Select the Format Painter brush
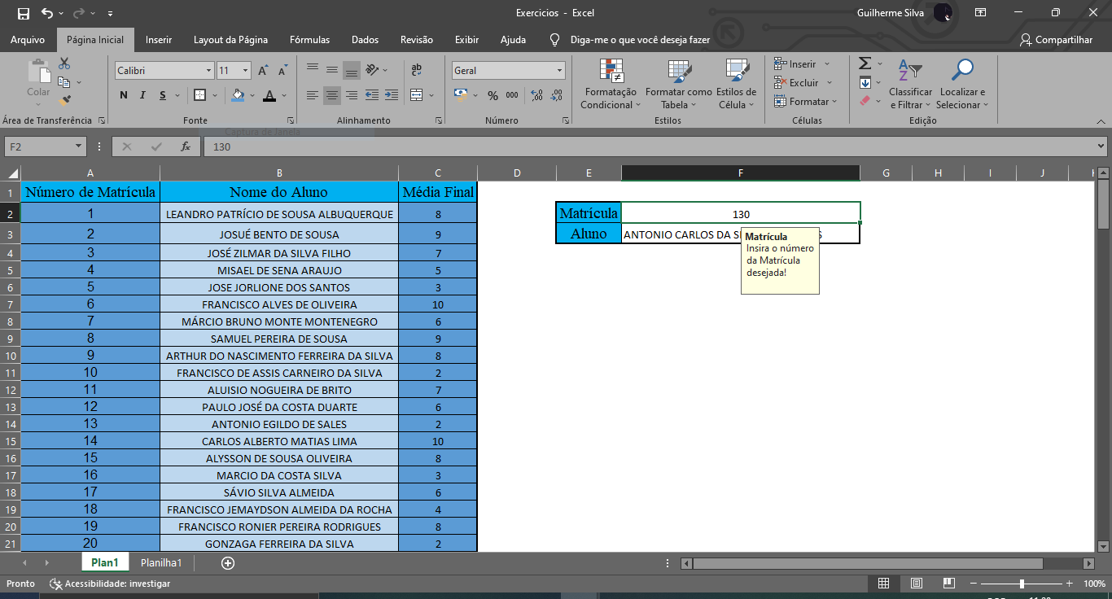Image resolution: width=1112 pixels, height=599 pixels. tap(64, 100)
